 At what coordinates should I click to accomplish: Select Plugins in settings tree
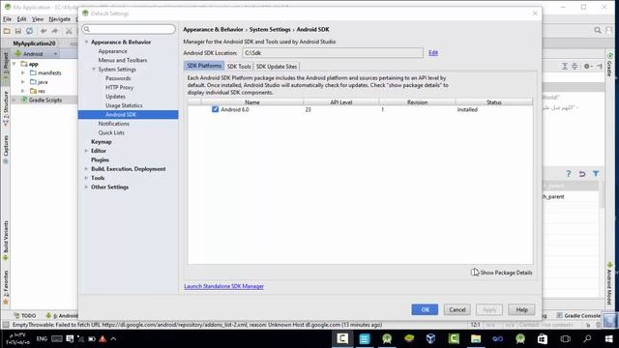(100, 159)
